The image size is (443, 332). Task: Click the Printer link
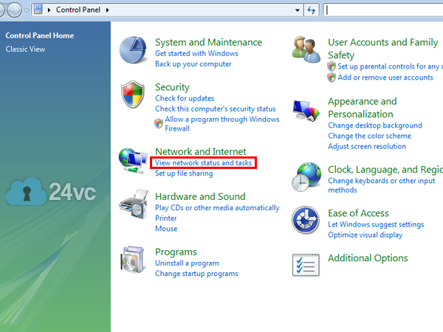pyautogui.click(x=166, y=218)
